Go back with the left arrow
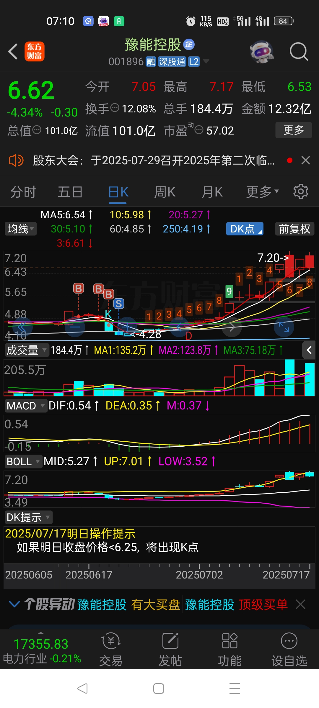 click(13, 52)
